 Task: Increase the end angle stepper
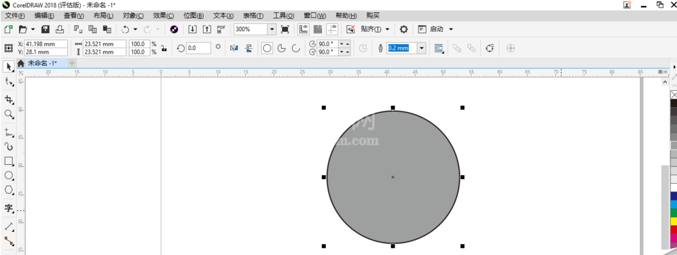click(348, 52)
